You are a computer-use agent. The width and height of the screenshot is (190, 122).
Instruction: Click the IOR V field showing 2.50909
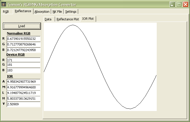point(23,104)
